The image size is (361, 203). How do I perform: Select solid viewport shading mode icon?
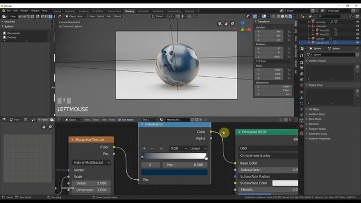(283, 16)
